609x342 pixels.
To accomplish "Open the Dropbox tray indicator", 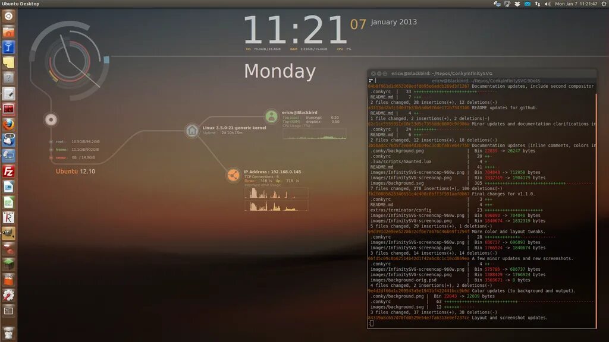I will [517, 4].
